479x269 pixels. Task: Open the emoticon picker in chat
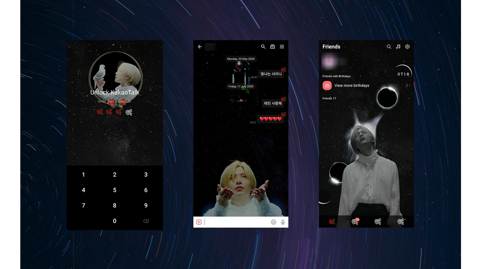point(273,222)
